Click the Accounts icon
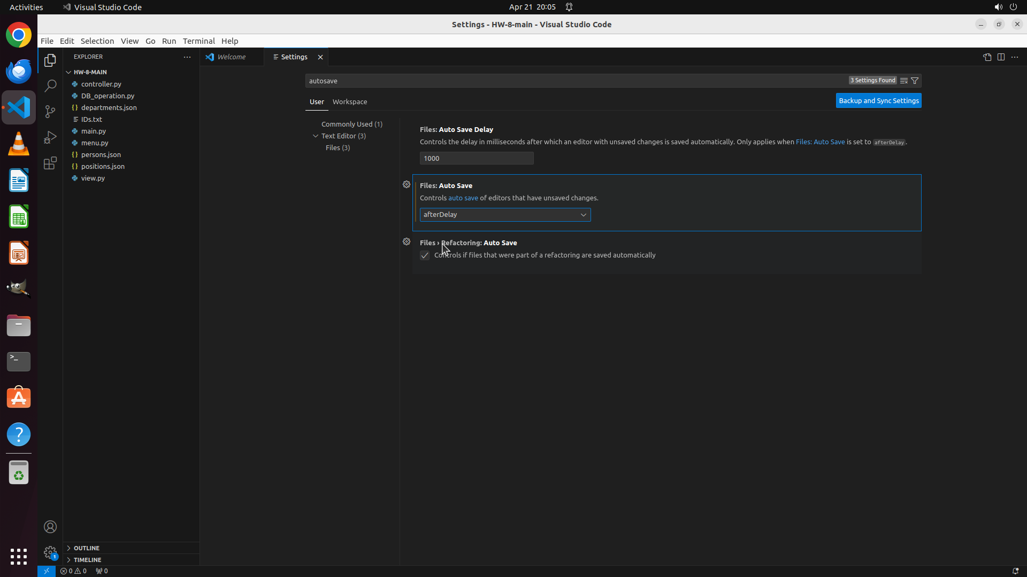The height and width of the screenshot is (577, 1027). 50,527
